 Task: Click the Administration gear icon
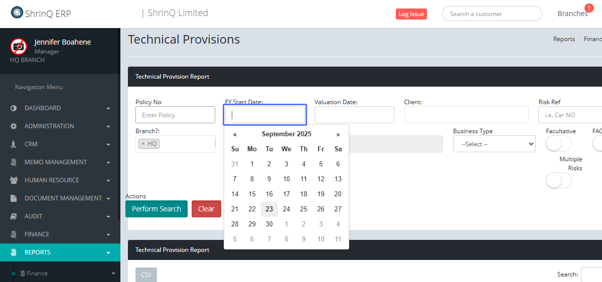tap(14, 126)
